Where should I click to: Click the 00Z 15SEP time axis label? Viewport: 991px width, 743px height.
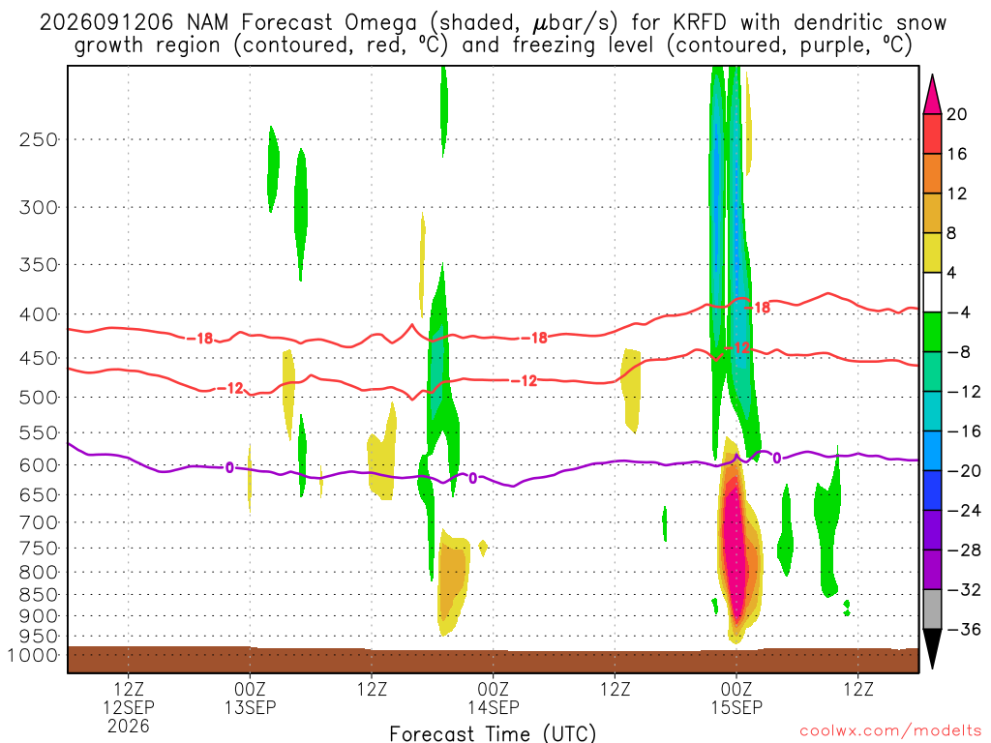coord(736,698)
